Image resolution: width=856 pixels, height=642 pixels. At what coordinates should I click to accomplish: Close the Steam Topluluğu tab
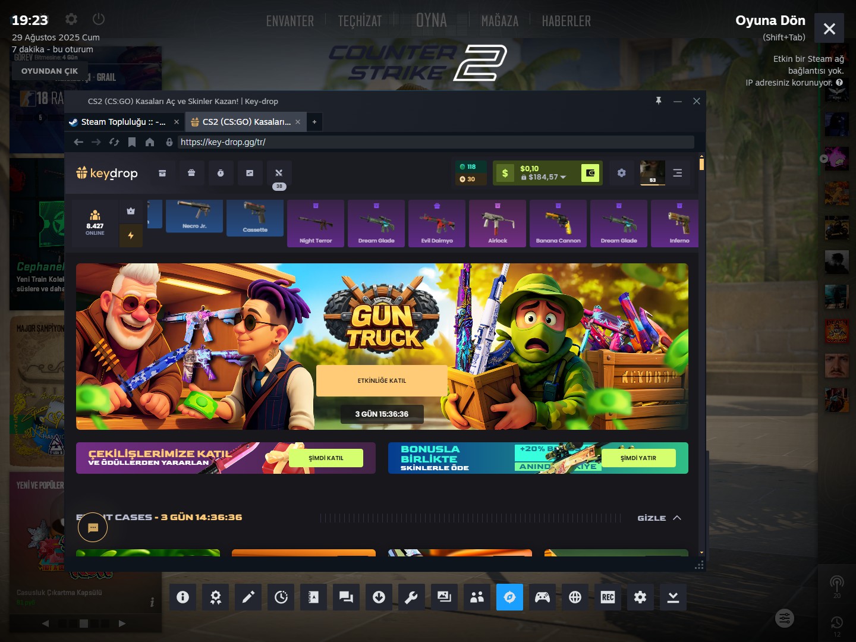[x=177, y=122]
